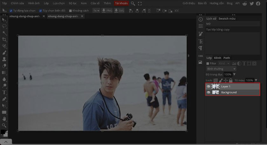The height and width of the screenshot is (145, 267).
Task: Collapse the left toolbar arrows
Action: [4, 15]
